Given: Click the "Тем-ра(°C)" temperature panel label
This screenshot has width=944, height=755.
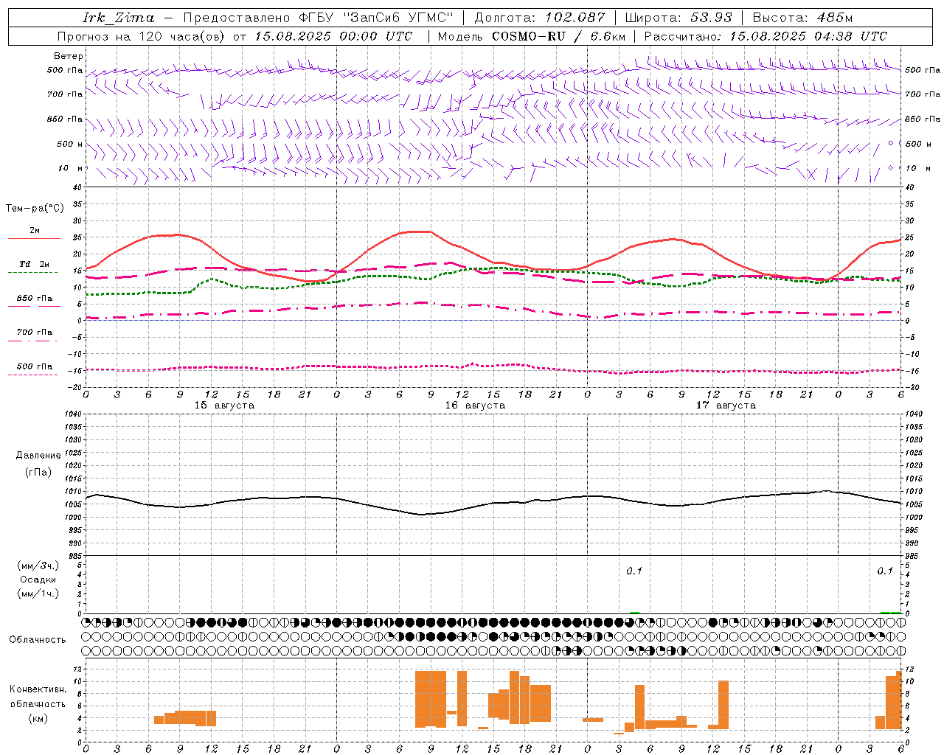Looking at the screenshot, I should point(35,209).
